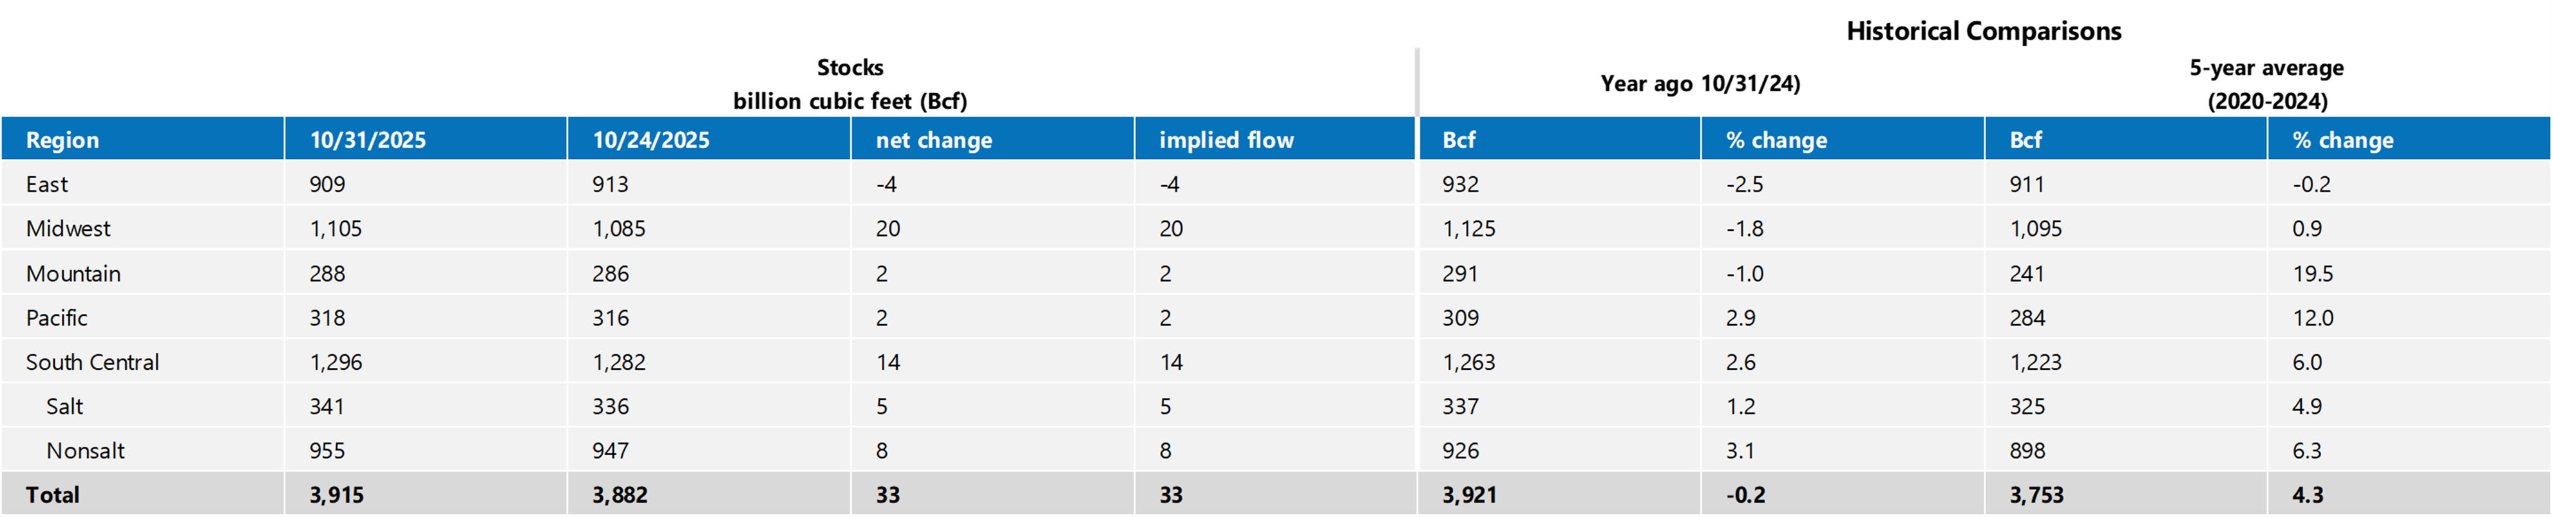Select the South Central row label
Image resolution: width=2553 pixels, height=517 pixels.
pos(92,363)
